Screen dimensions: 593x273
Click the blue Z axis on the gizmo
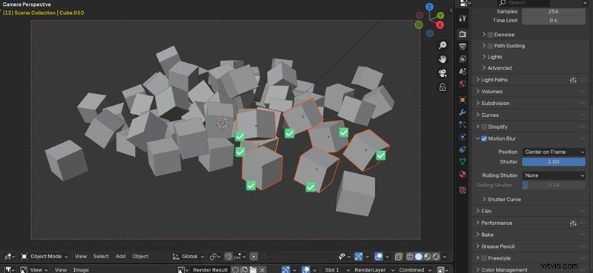429,7
